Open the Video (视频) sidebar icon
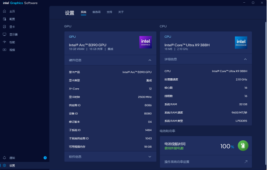The image size is (267, 170). (5, 50)
